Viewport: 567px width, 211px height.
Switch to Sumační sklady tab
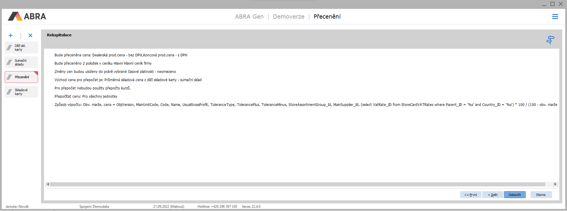(21, 62)
